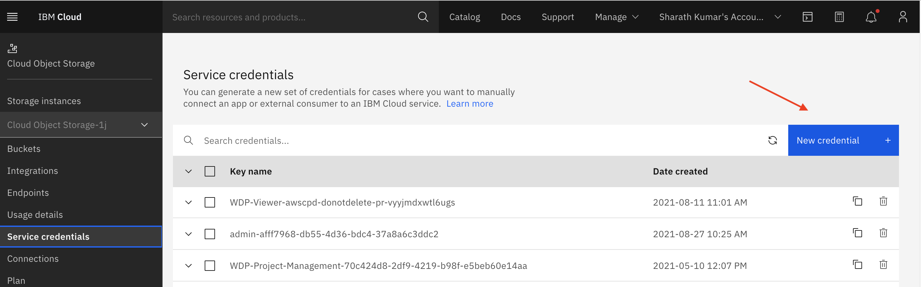Switch account via Sharath Kumar's Account dropdown
Image resolution: width=921 pixels, height=287 pixels.
pyautogui.click(x=720, y=17)
